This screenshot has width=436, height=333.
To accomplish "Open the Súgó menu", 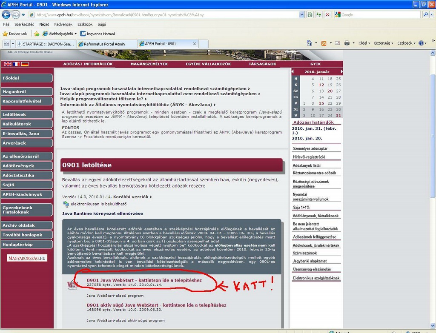I will (102, 24).
